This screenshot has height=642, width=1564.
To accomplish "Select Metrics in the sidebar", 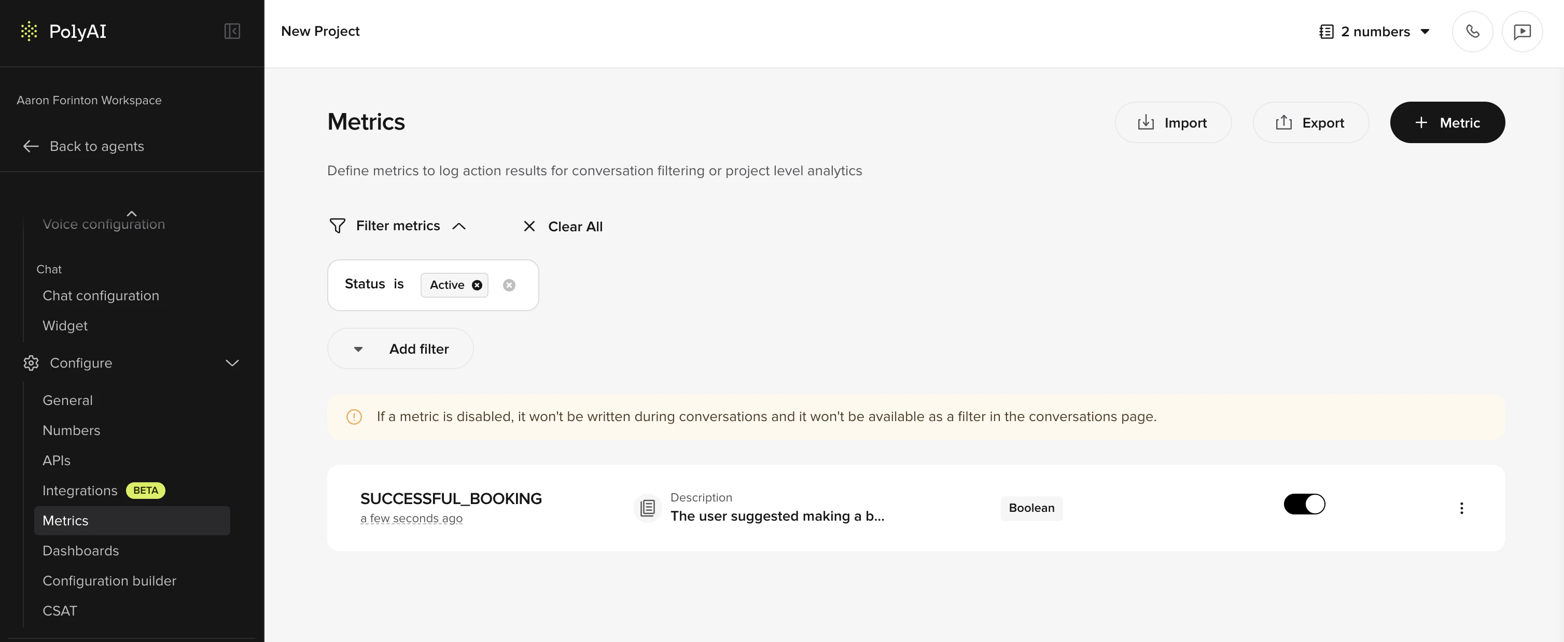I will coord(66,521).
